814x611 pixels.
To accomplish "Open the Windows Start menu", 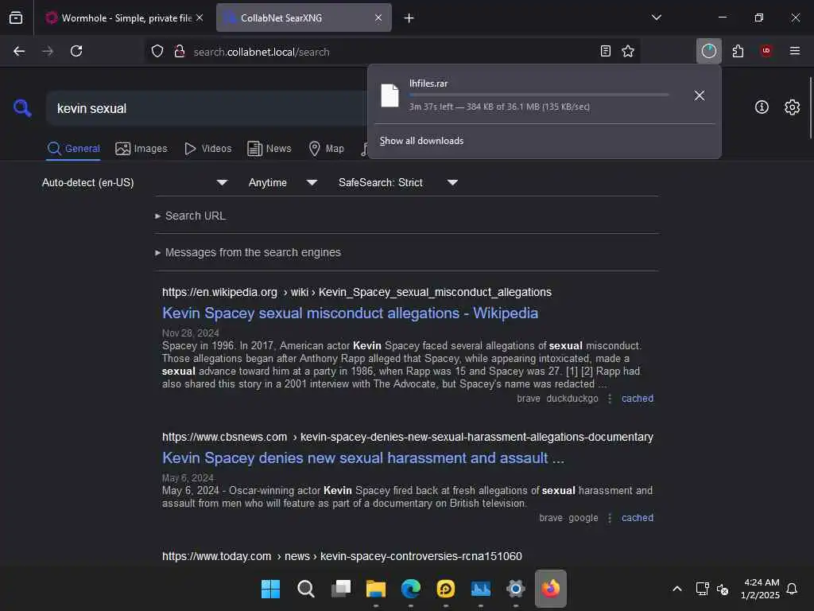I will click(270, 589).
